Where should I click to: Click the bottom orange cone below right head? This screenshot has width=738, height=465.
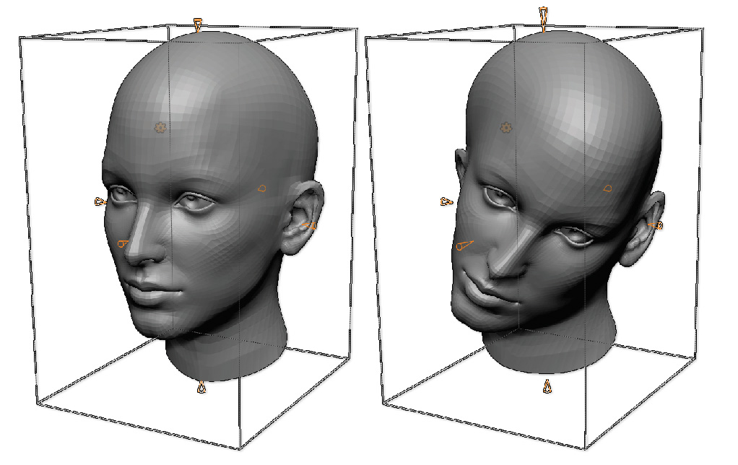547,386
